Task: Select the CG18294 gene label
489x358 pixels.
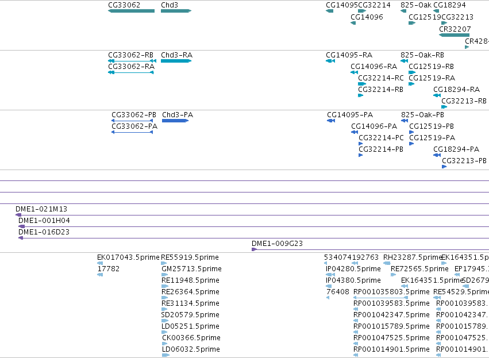Action: [x=449, y=5]
